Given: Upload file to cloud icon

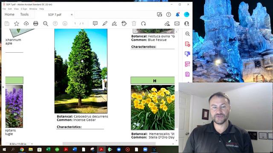Looking at the screenshot, I should tap(26, 24).
